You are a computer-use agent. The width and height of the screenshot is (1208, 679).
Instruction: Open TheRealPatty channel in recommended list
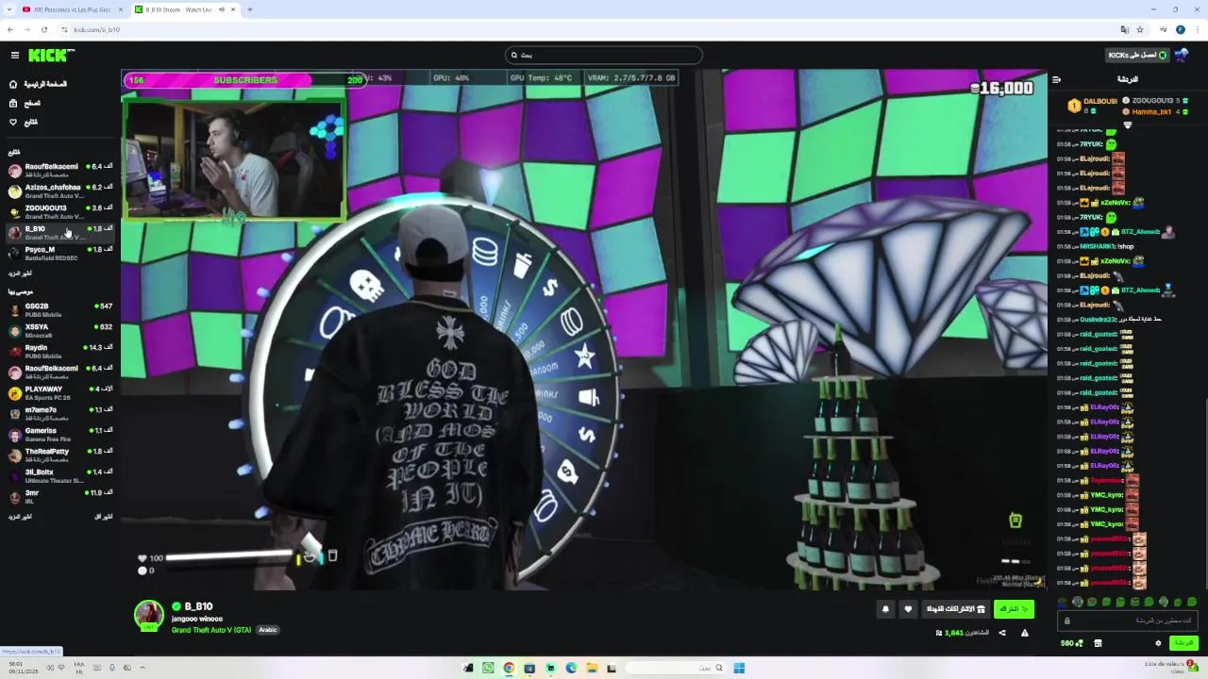pos(60,455)
